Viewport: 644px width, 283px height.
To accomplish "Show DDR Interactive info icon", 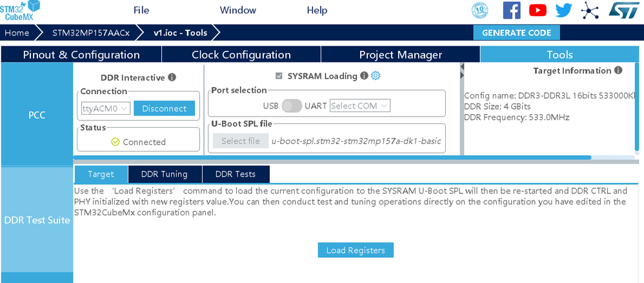I will [x=172, y=77].
